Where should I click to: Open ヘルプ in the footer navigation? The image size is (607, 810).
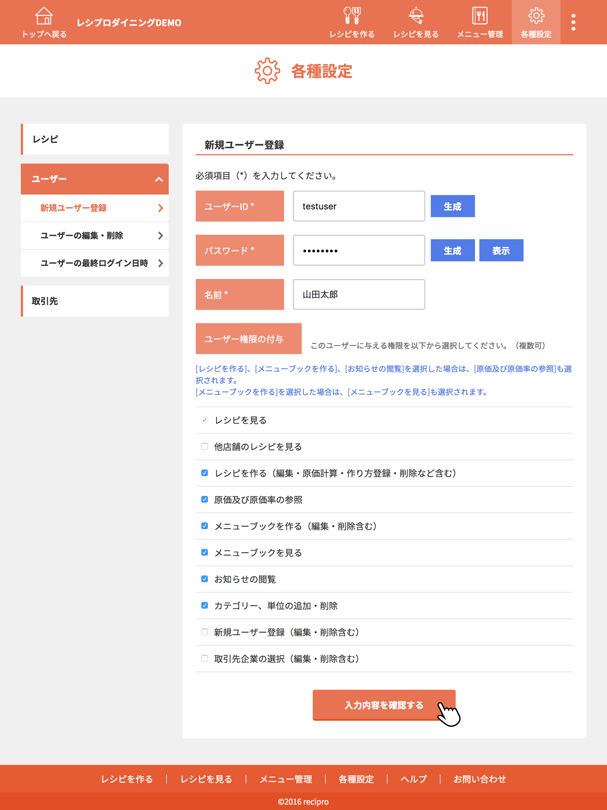tap(414, 779)
